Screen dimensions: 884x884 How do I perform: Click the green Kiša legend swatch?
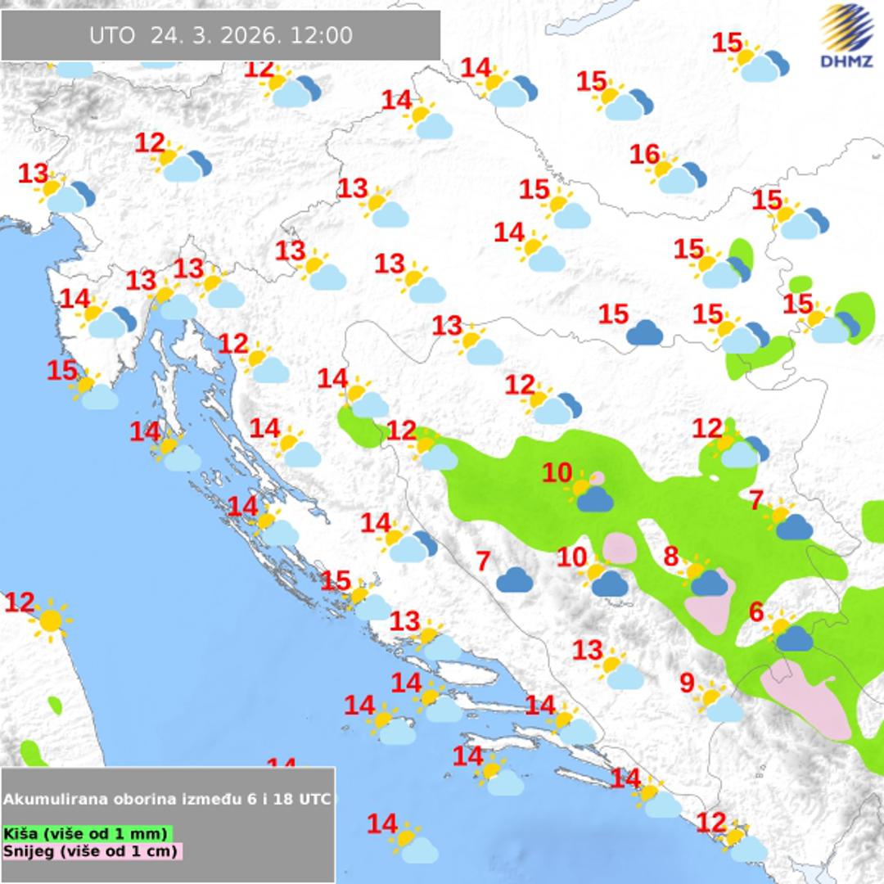point(86,834)
